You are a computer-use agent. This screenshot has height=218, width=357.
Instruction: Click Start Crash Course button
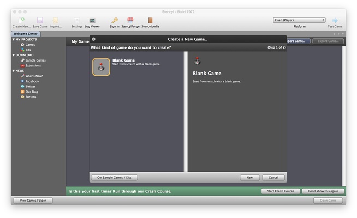pyautogui.click(x=281, y=191)
